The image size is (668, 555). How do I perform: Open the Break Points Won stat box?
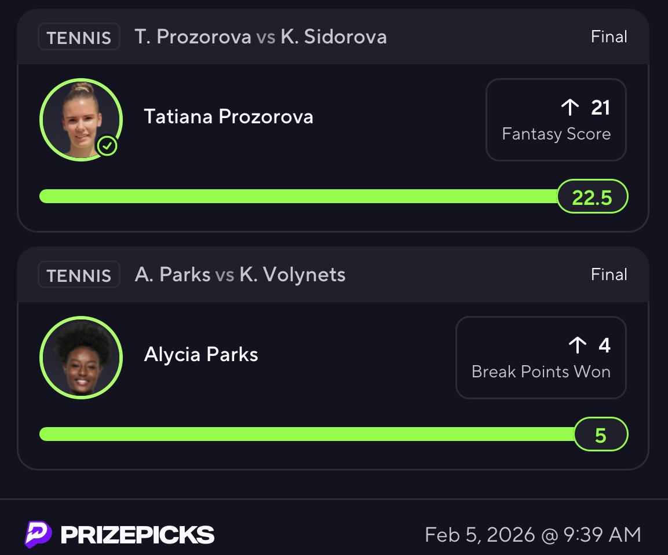[541, 358]
